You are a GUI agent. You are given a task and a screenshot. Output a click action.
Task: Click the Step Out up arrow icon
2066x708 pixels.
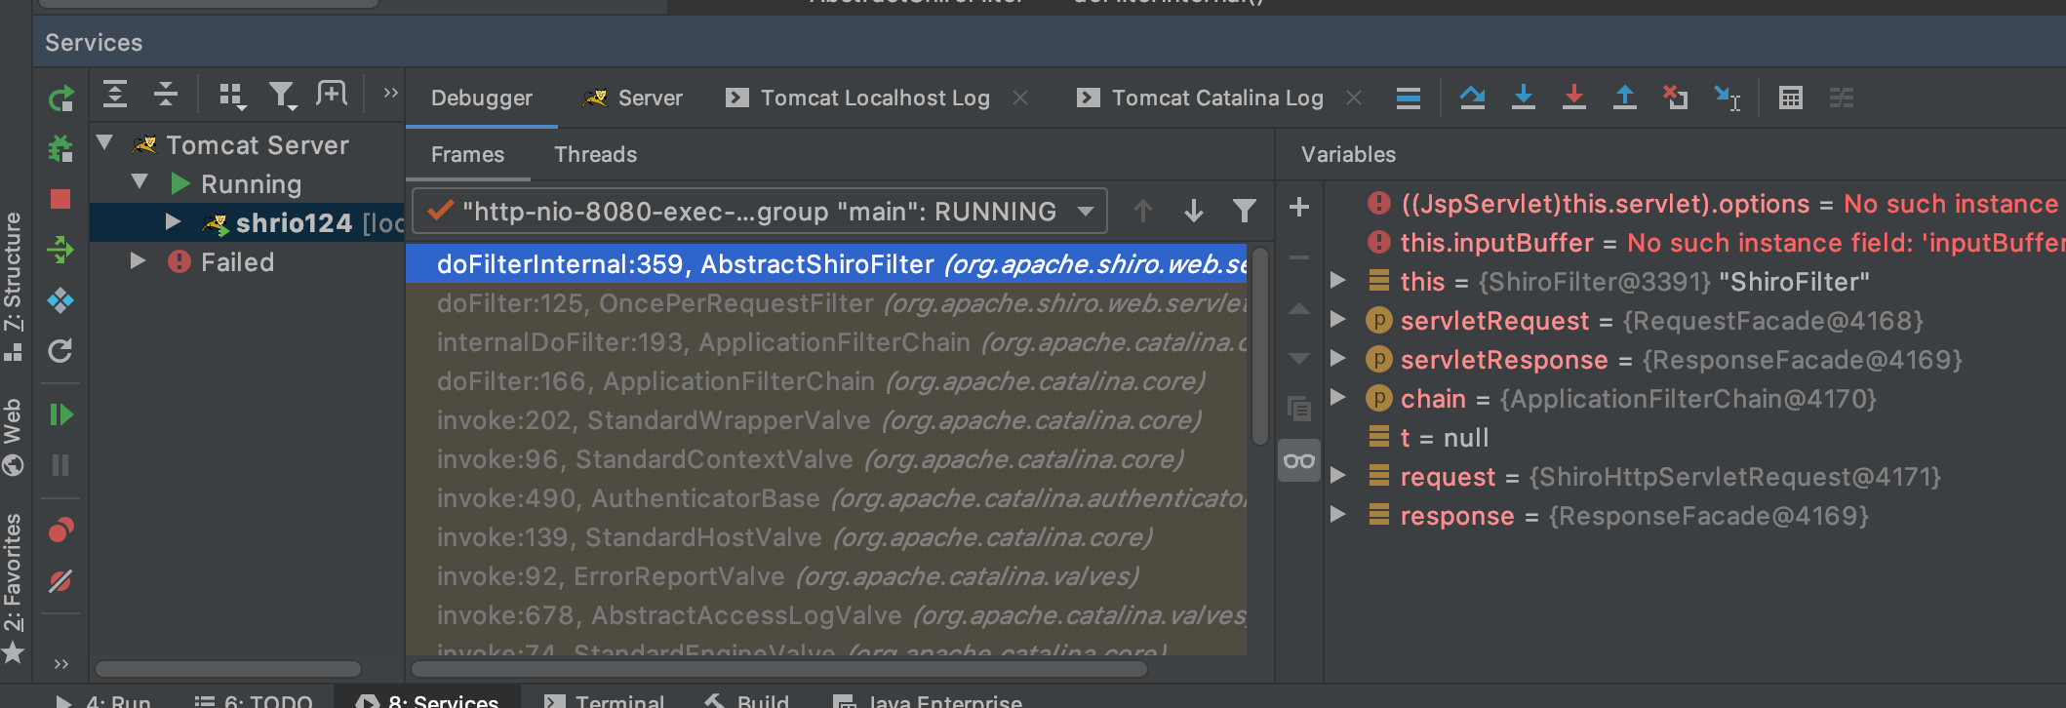(x=1625, y=98)
